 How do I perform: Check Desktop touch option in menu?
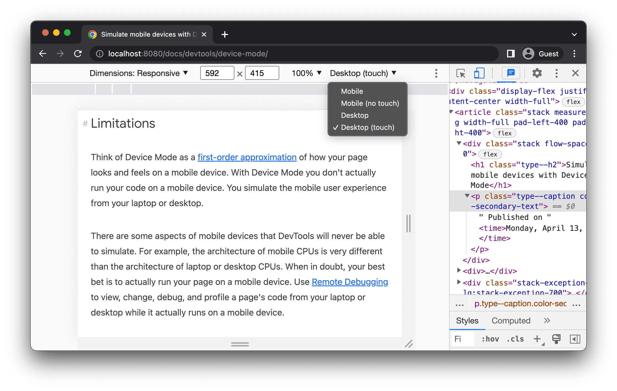[367, 127]
